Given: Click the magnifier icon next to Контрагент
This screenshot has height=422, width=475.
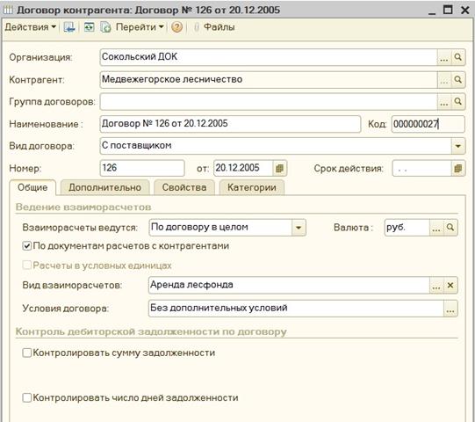Looking at the screenshot, I should [x=458, y=80].
